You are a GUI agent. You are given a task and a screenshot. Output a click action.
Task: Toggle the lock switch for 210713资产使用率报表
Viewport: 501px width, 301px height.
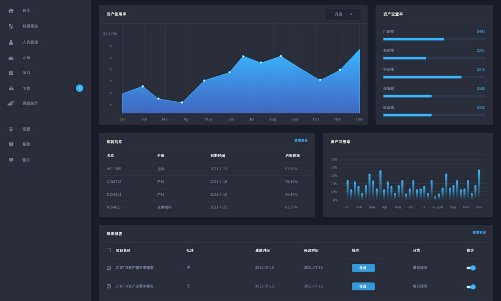point(471,268)
